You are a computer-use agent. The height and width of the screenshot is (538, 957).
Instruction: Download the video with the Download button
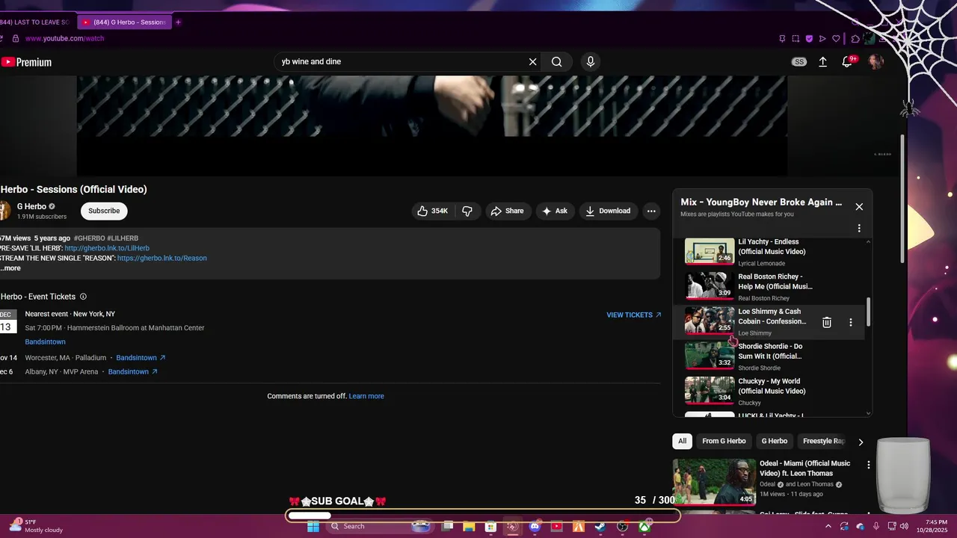click(x=608, y=211)
